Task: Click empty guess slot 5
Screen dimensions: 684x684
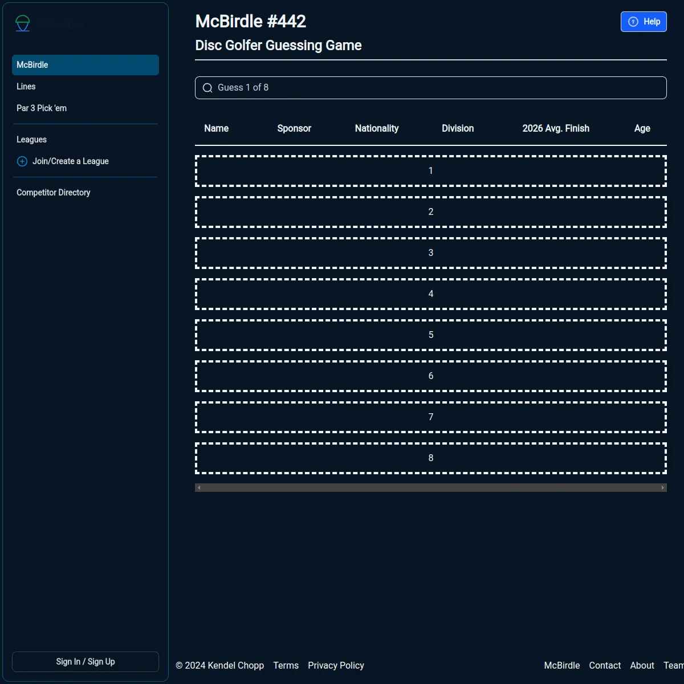Action: pyautogui.click(x=431, y=335)
